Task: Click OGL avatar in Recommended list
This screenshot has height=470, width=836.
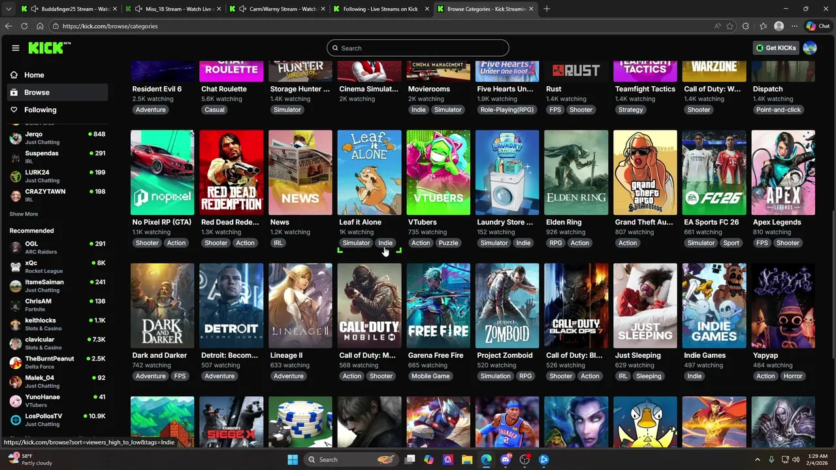Action: [16, 247]
